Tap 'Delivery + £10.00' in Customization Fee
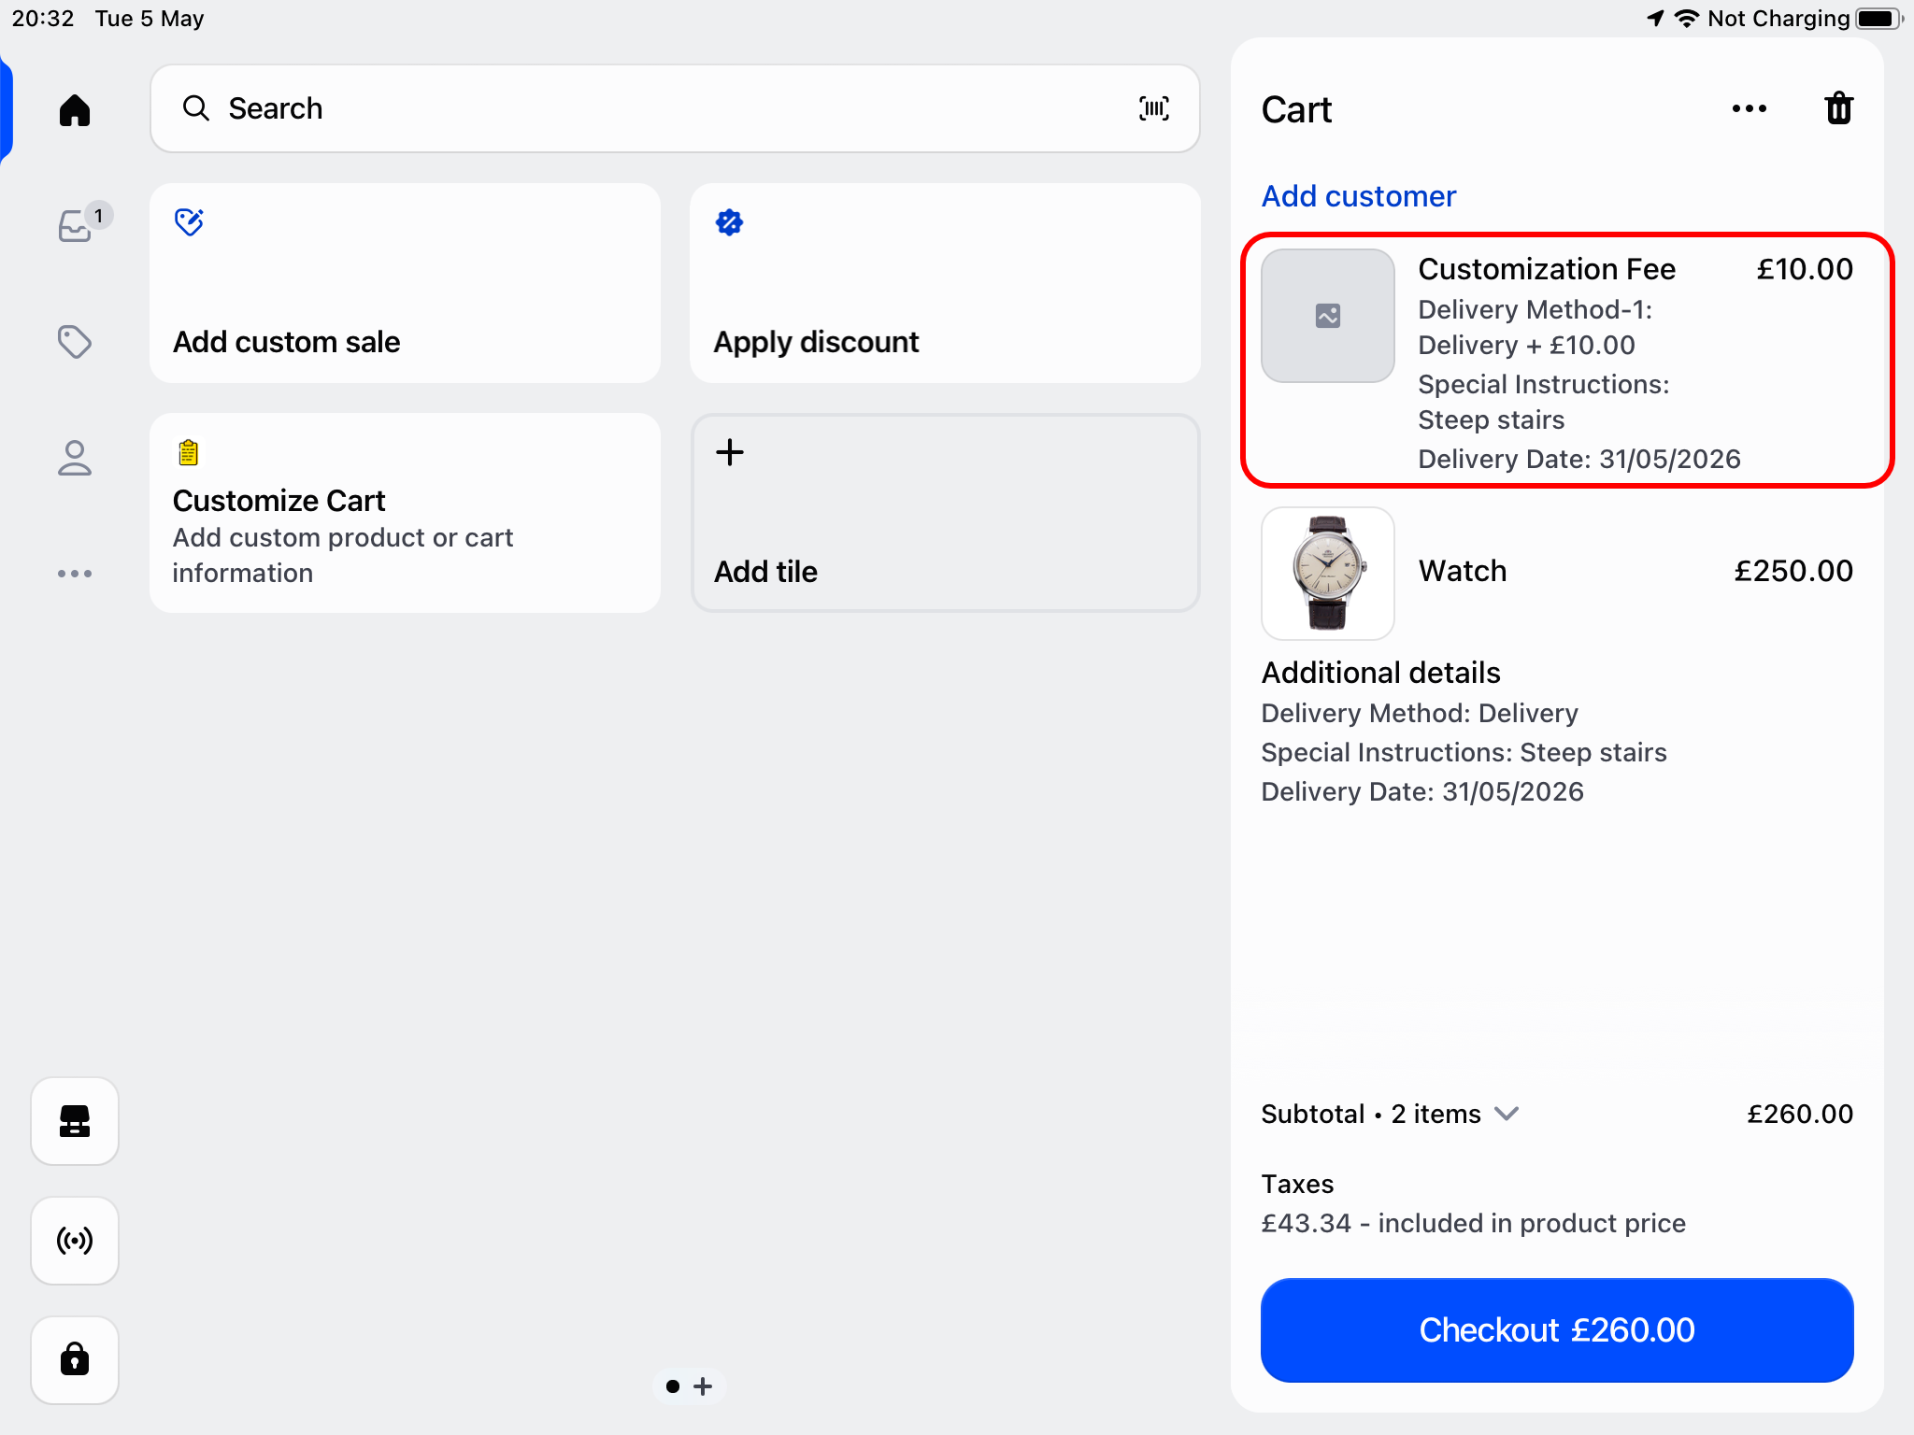 [1526, 345]
